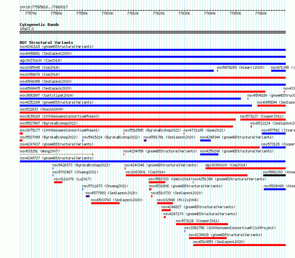The image size is (295, 258).
Task: Click the chr16:77565616..77669317 coordinate text
Action: pos(44,7)
